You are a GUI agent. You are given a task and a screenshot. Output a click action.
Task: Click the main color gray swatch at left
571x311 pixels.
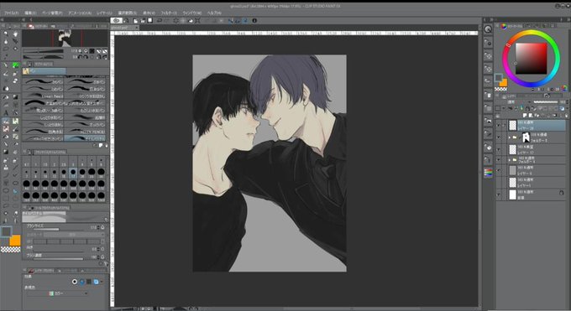[x=6, y=231]
